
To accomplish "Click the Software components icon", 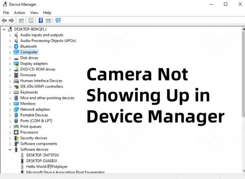I will [16, 144].
